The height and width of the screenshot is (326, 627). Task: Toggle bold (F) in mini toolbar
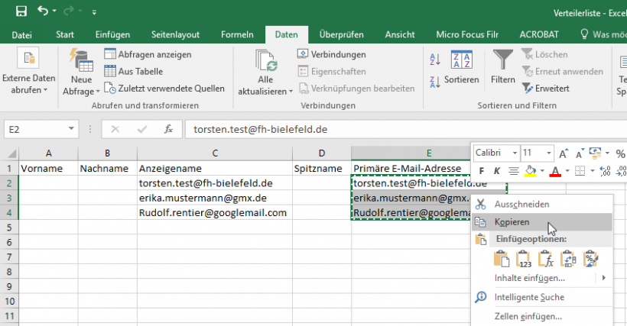(x=480, y=171)
